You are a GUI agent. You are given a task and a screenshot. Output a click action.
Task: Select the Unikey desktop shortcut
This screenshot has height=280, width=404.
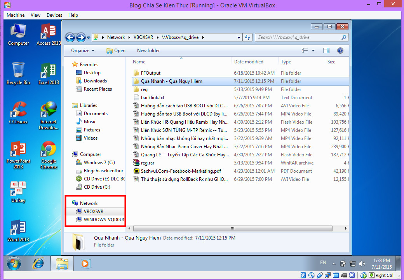[18, 192]
